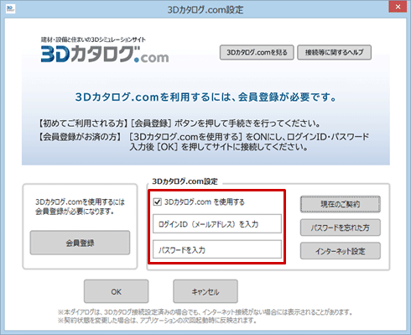Close the 3Dカタログ.com設定 dialog
This screenshot has height=335, width=411.
[398, 7]
